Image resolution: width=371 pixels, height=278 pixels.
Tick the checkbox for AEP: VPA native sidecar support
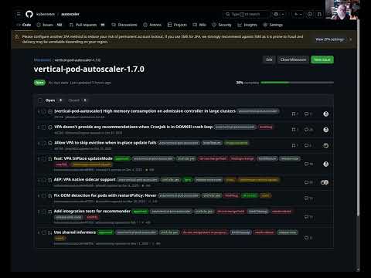coord(44,180)
